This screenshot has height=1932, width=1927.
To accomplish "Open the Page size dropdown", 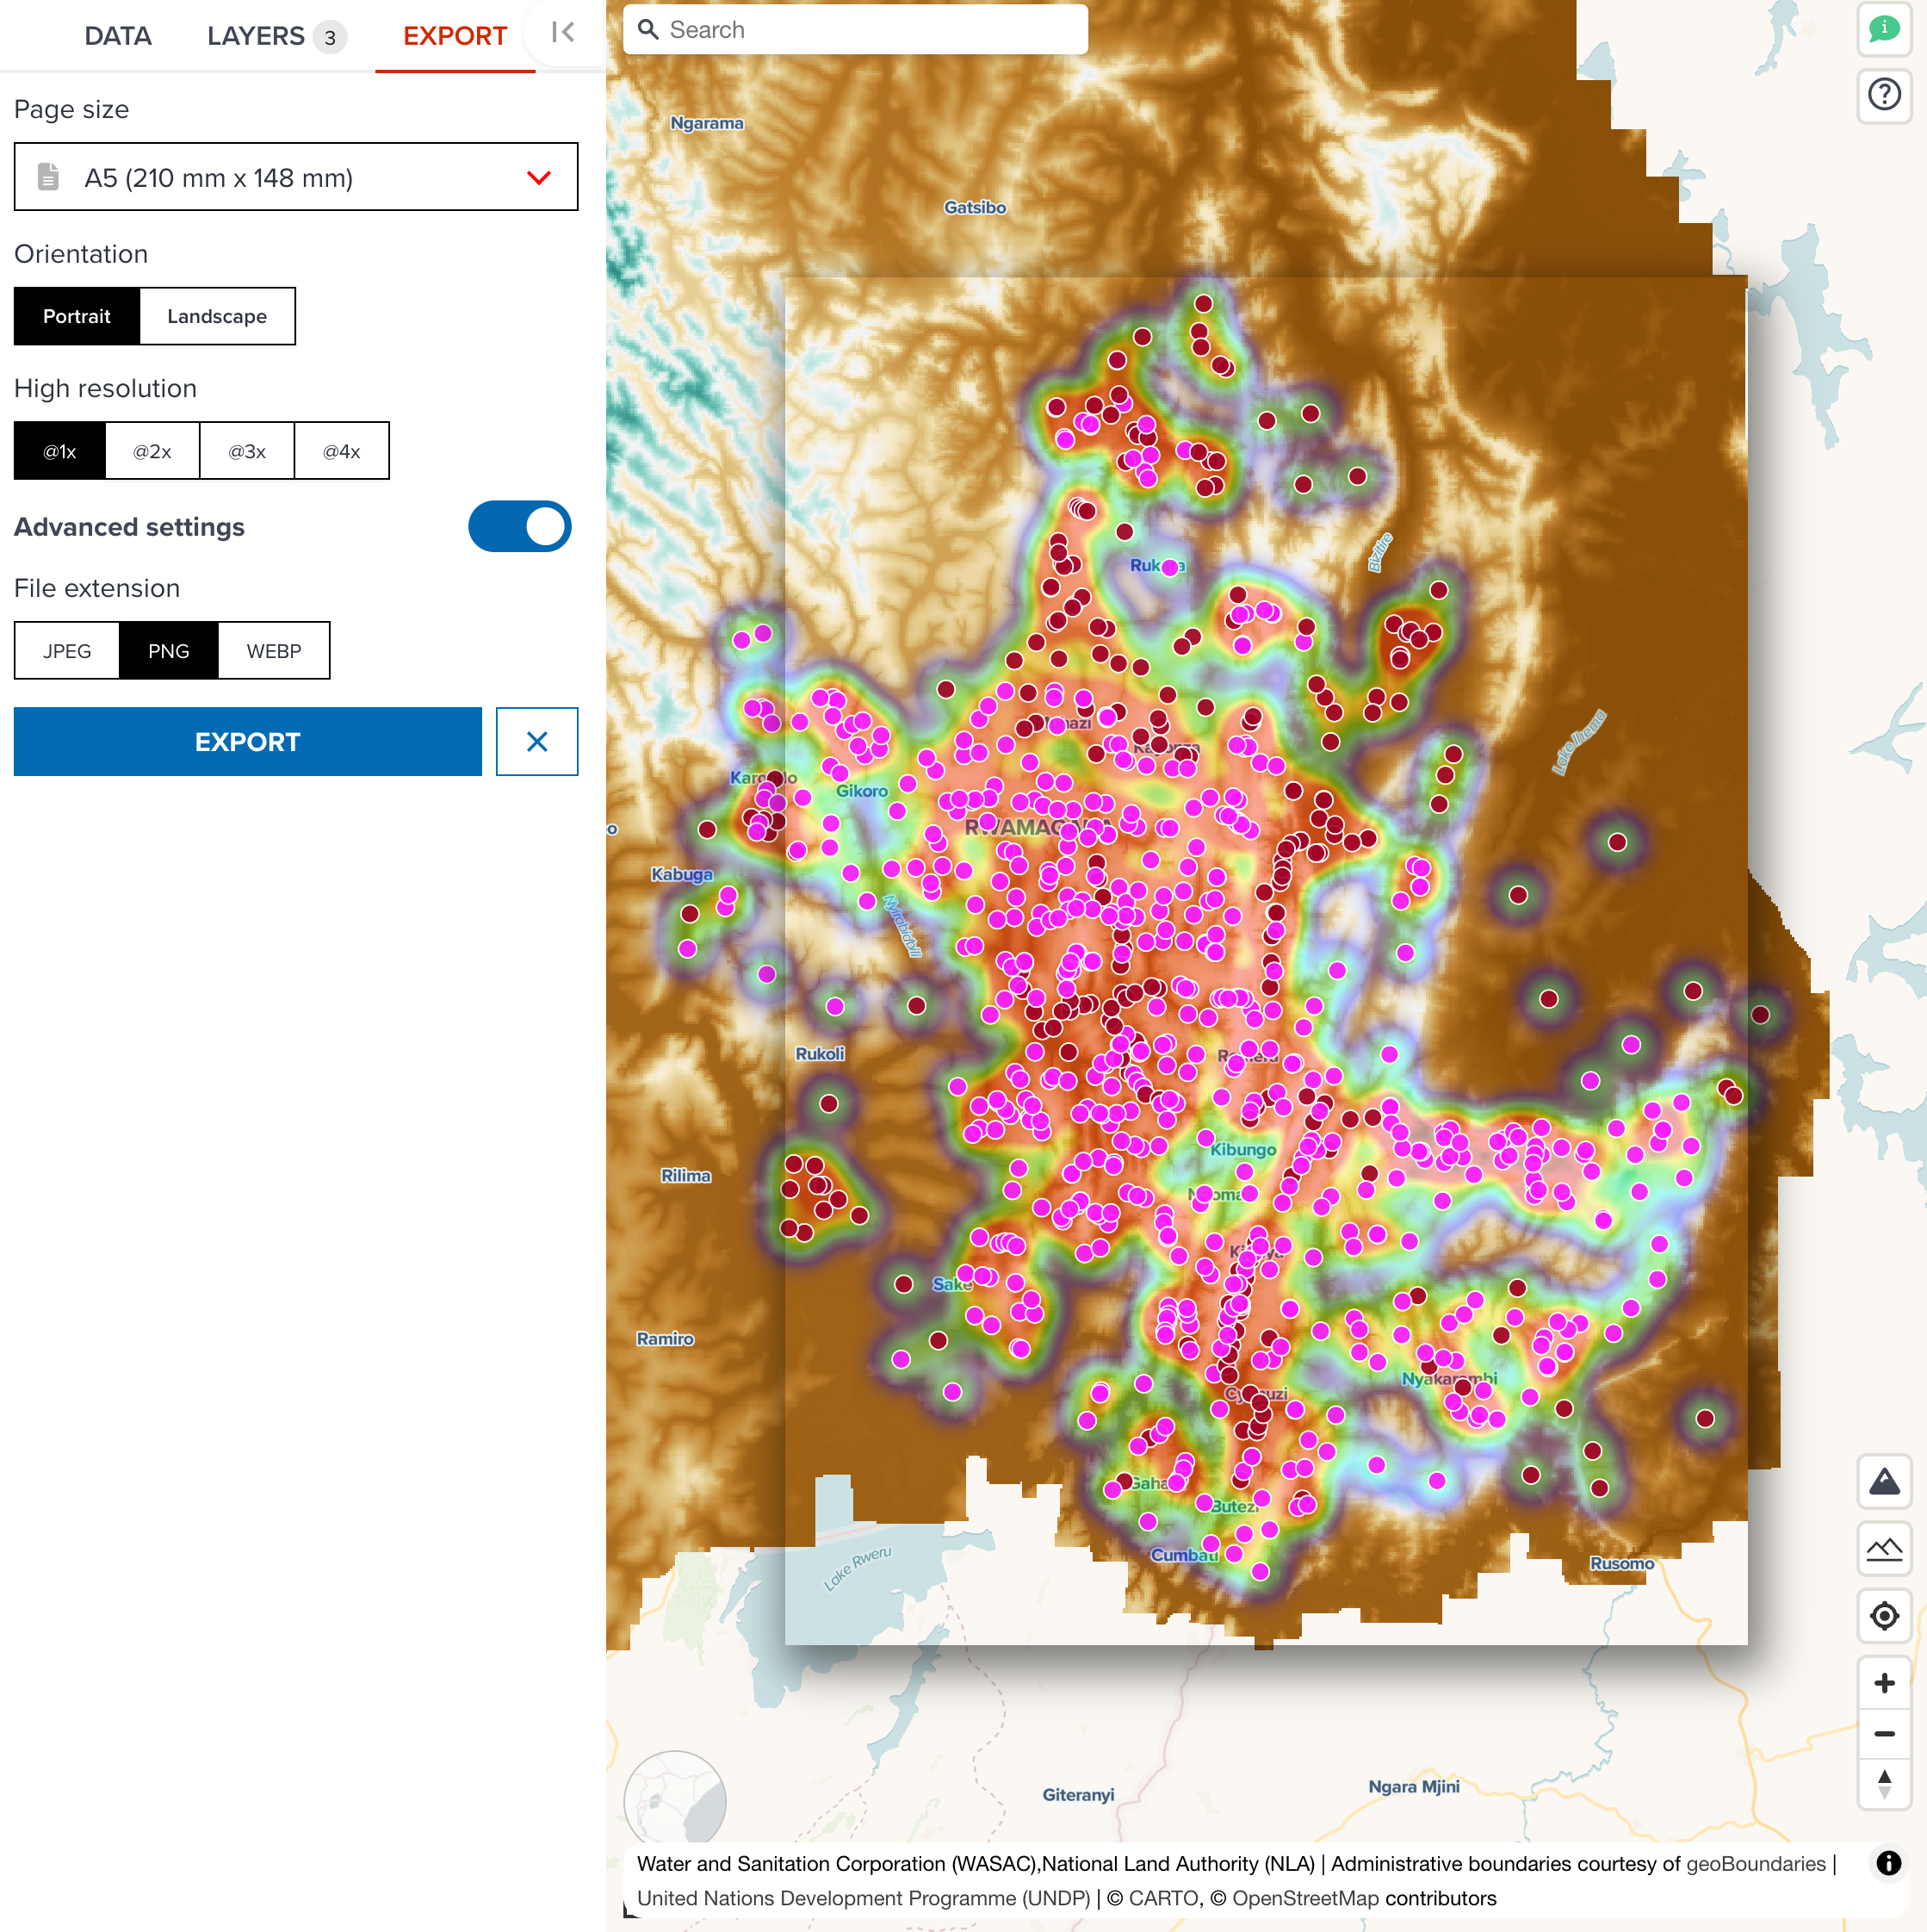I will click(x=296, y=177).
